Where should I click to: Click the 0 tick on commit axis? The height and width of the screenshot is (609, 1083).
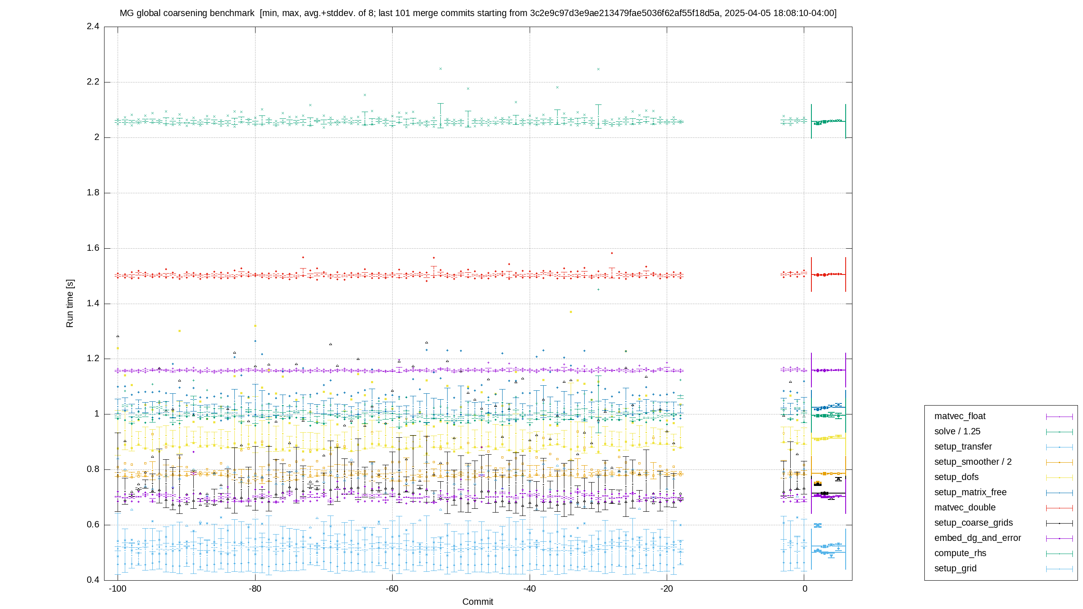[x=805, y=589]
